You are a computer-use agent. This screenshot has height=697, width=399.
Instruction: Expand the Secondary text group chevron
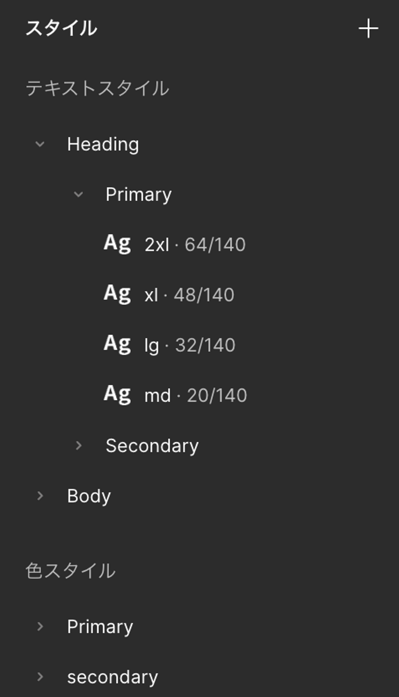click(x=78, y=446)
